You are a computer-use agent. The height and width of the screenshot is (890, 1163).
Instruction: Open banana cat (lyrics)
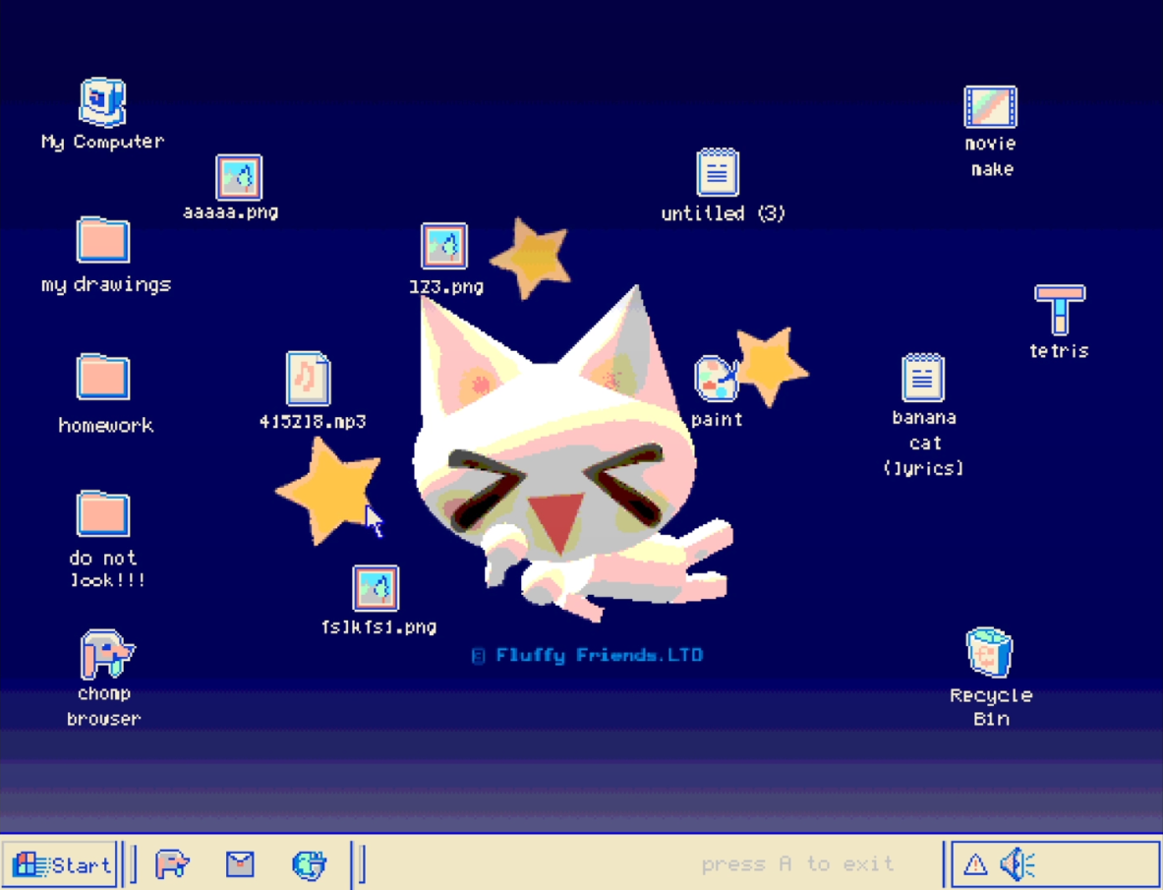(922, 377)
